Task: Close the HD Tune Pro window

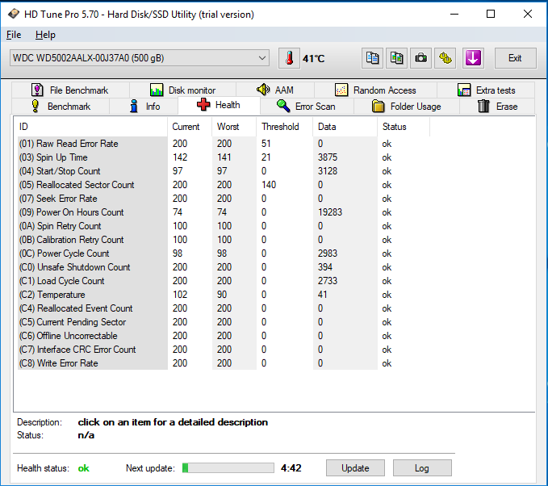Action: tap(528, 14)
